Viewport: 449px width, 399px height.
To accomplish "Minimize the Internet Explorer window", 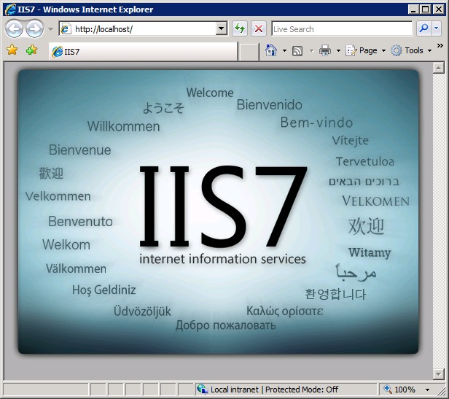I will [x=413, y=9].
